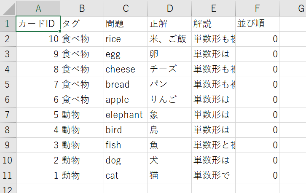The image size is (306, 193).
Task: Click the cell containing チーズ
Action: [169, 69]
